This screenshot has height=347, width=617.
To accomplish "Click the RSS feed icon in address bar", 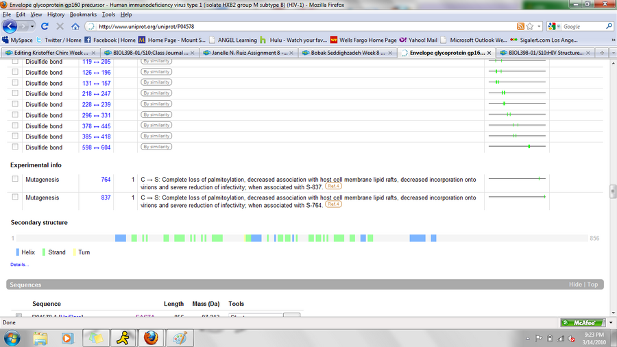I will point(520,27).
